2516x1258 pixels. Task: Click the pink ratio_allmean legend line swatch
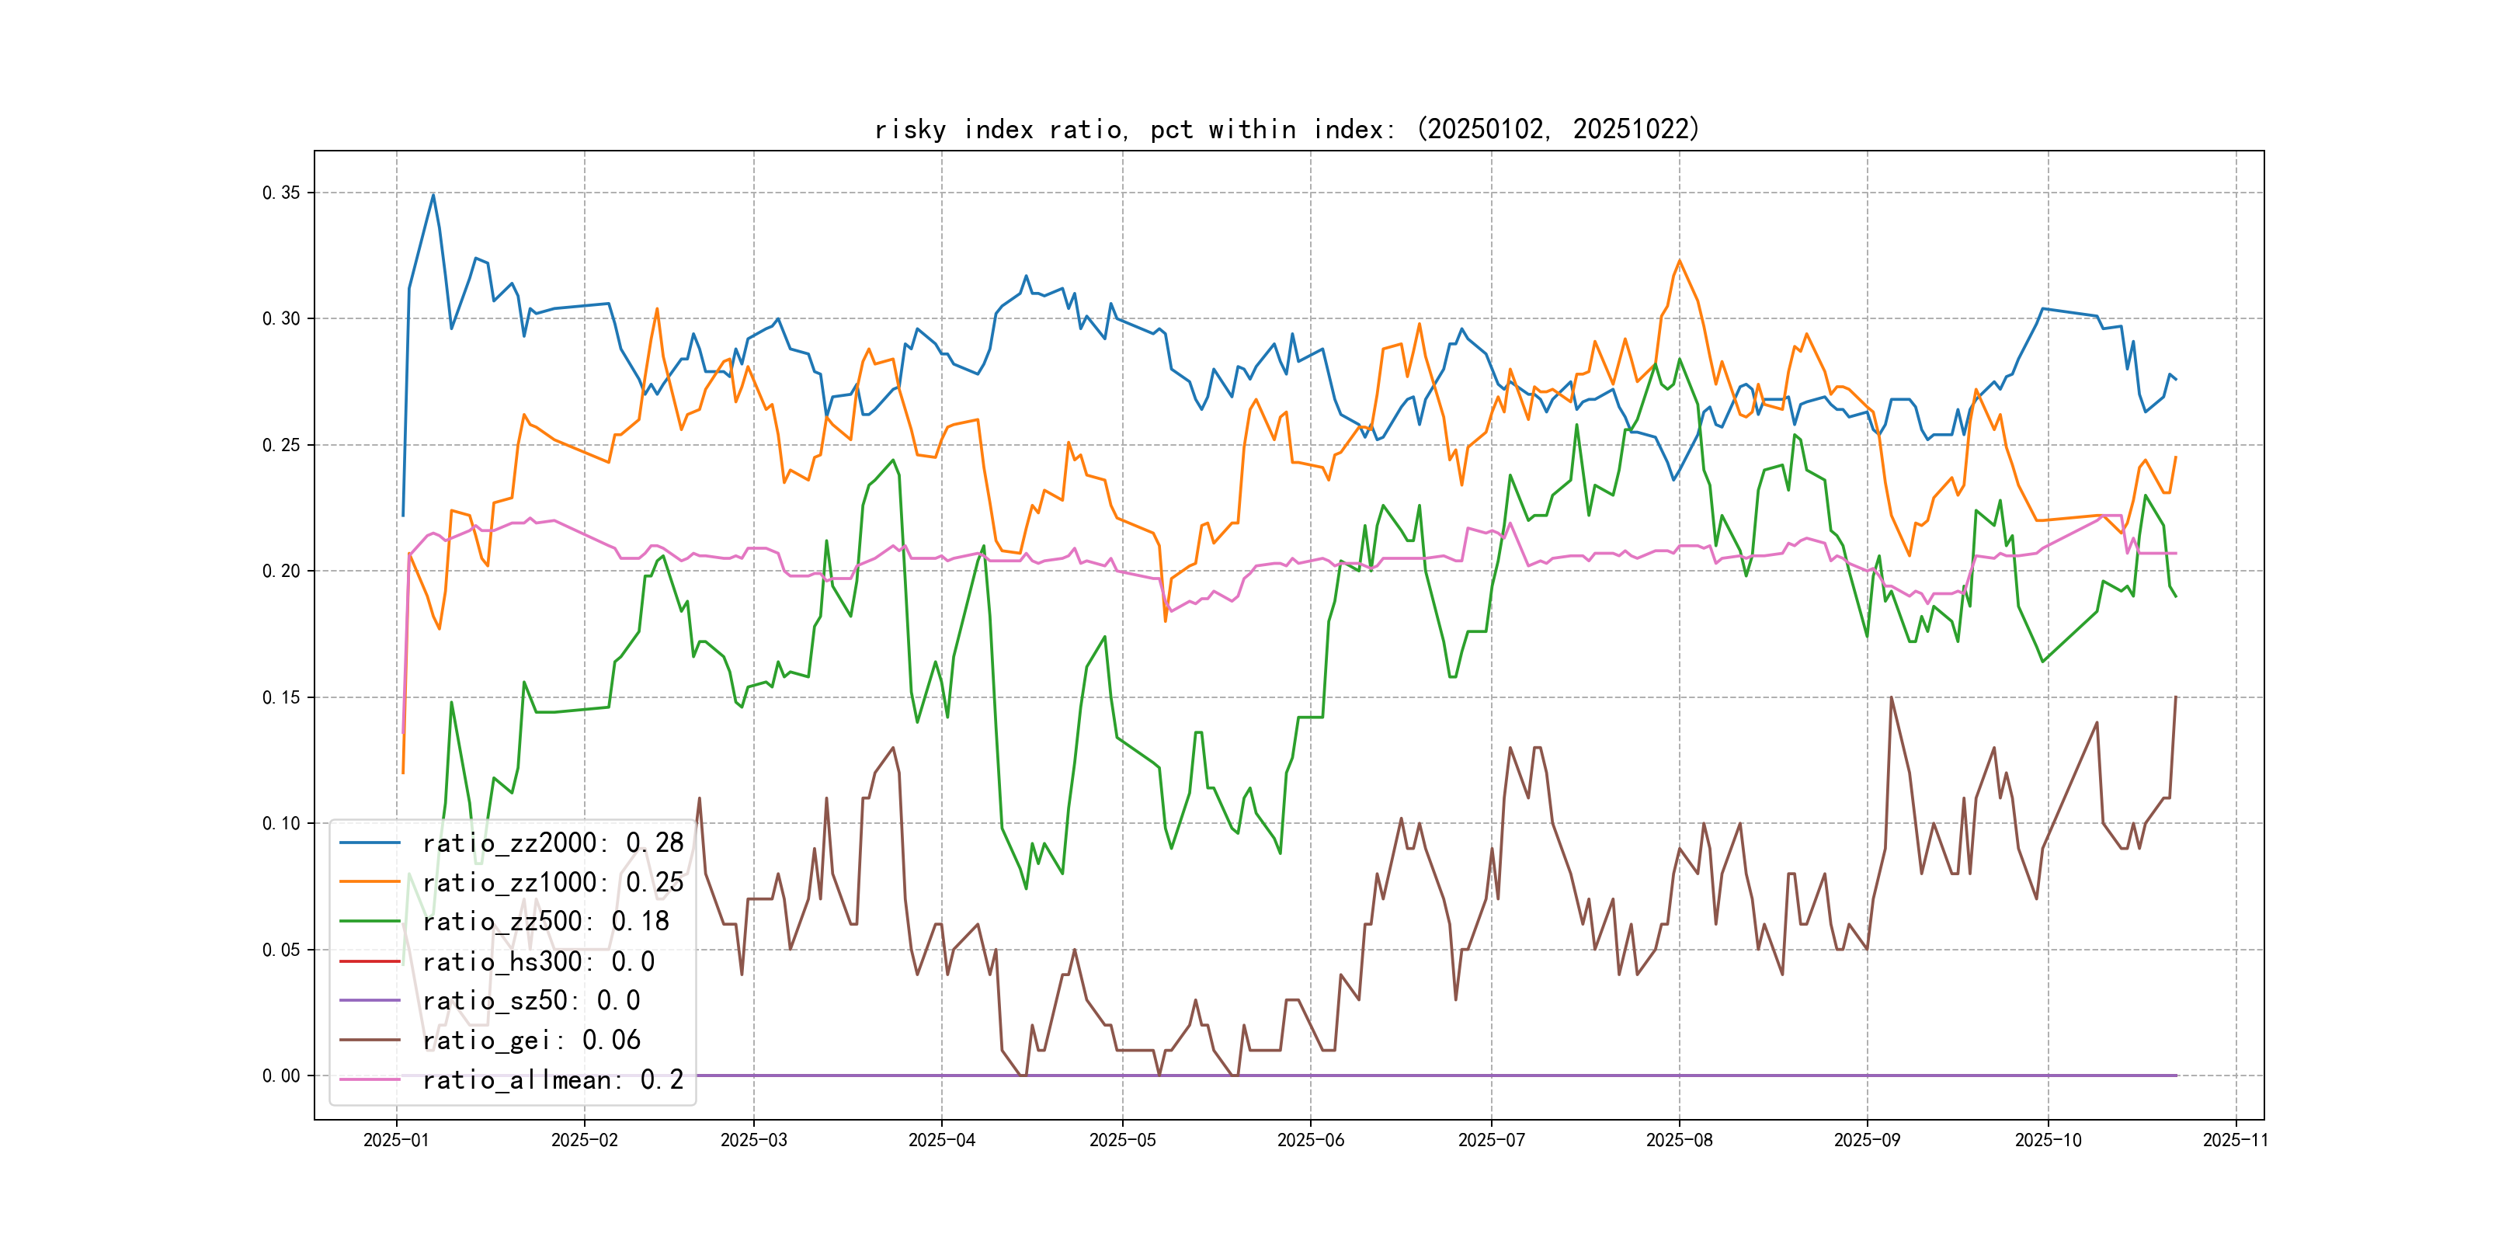369,1079
